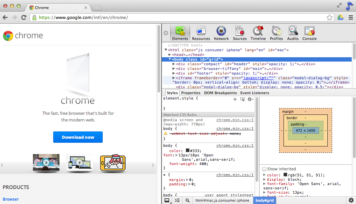The image size is (356, 204).
Task: Enable the Show inherited checkbox
Action: pyautogui.click(x=265, y=169)
